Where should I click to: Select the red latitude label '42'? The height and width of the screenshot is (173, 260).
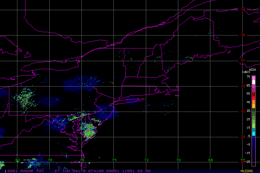tap(243, 86)
